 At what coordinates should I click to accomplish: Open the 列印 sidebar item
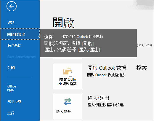(x=11, y=68)
